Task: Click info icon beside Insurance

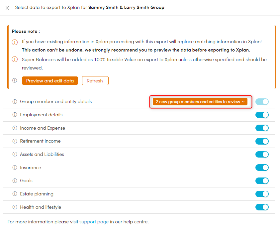Action: (15, 168)
